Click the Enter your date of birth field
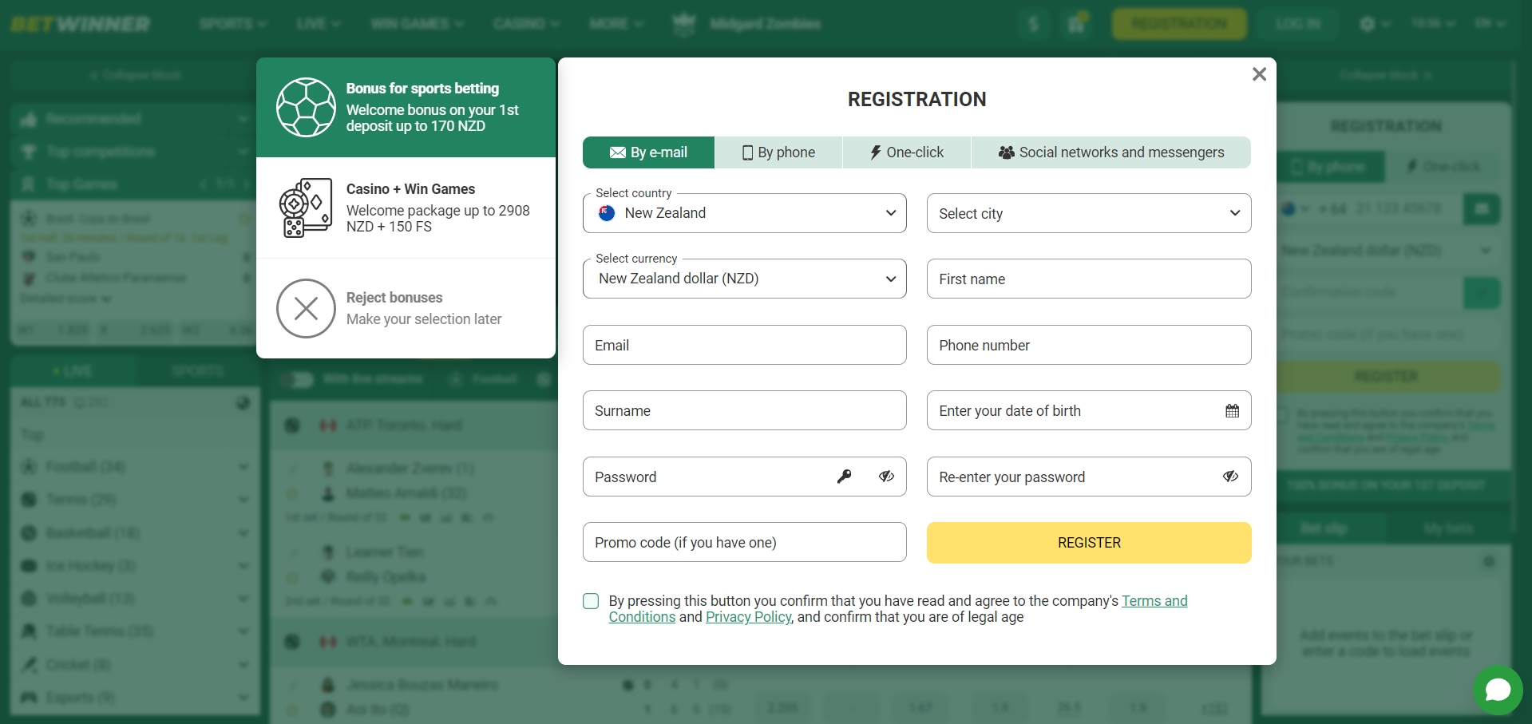This screenshot has height=724, width=1532. (x=1089, y=410)
